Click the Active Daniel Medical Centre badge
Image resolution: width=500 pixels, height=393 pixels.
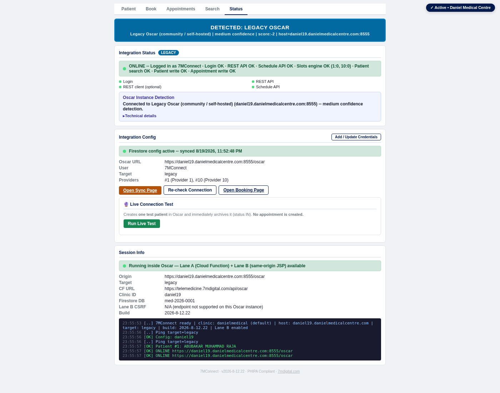click(x=460, y=8)
